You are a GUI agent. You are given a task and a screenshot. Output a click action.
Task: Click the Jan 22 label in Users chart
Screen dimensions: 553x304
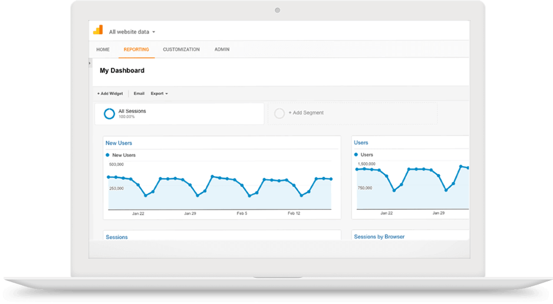point(387,213)
